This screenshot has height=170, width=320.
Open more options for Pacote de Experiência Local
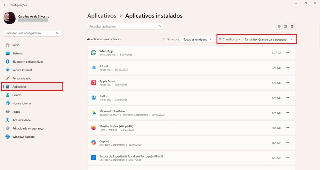pos(287,158)
